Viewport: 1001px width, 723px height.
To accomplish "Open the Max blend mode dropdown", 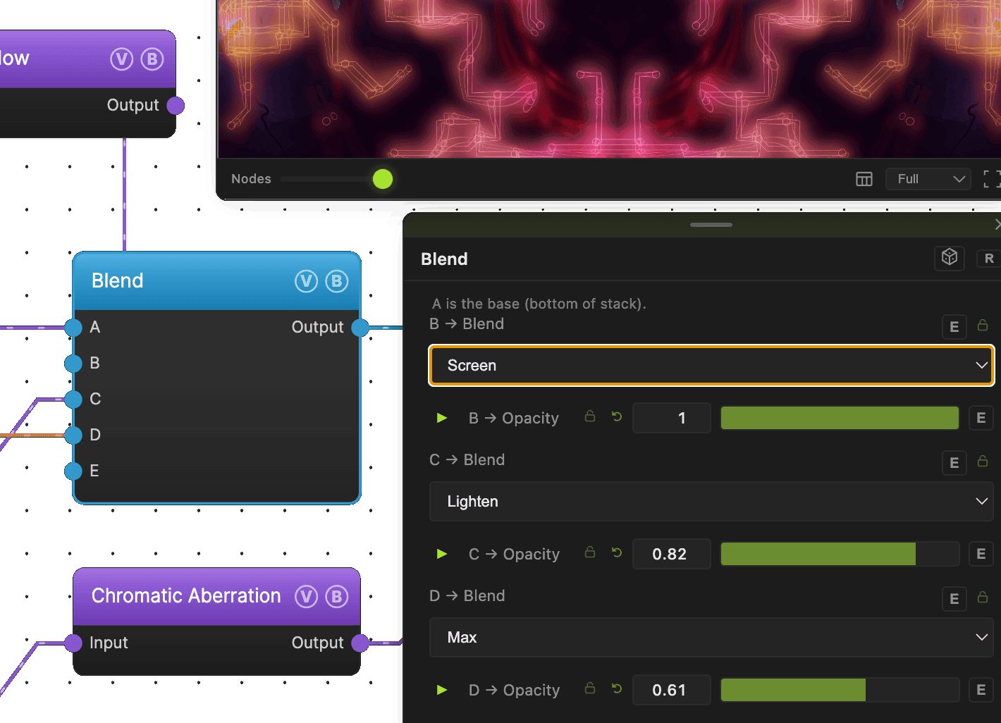I will 711,637.
